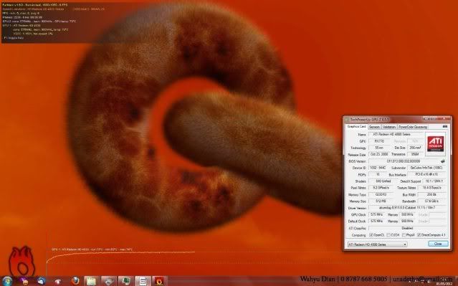Open the PowerColor Giveaway tab
The height and width of the screenshot is (286, 458).
click(x=412, y=127)
